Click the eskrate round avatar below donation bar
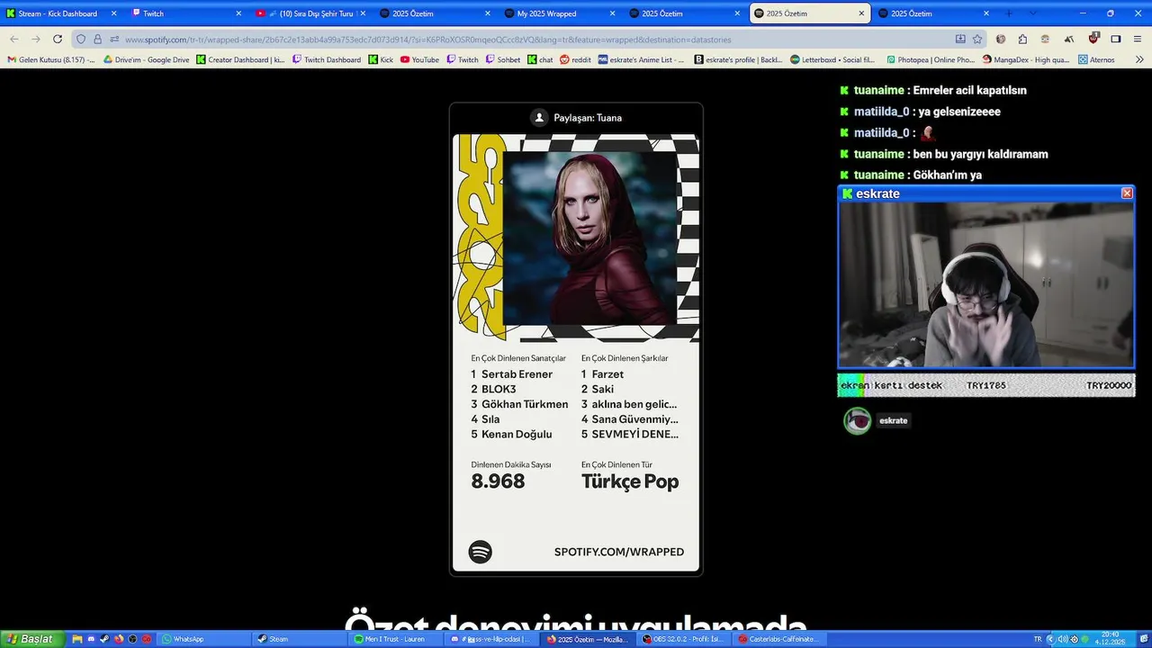The image size is (1152, 648). tap(858, 420)
